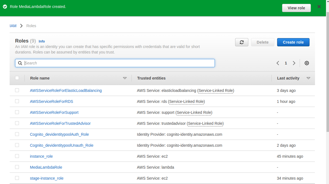Click the Create role button
Viewport: 329px width, 184px height.
(x=293, y=42)
